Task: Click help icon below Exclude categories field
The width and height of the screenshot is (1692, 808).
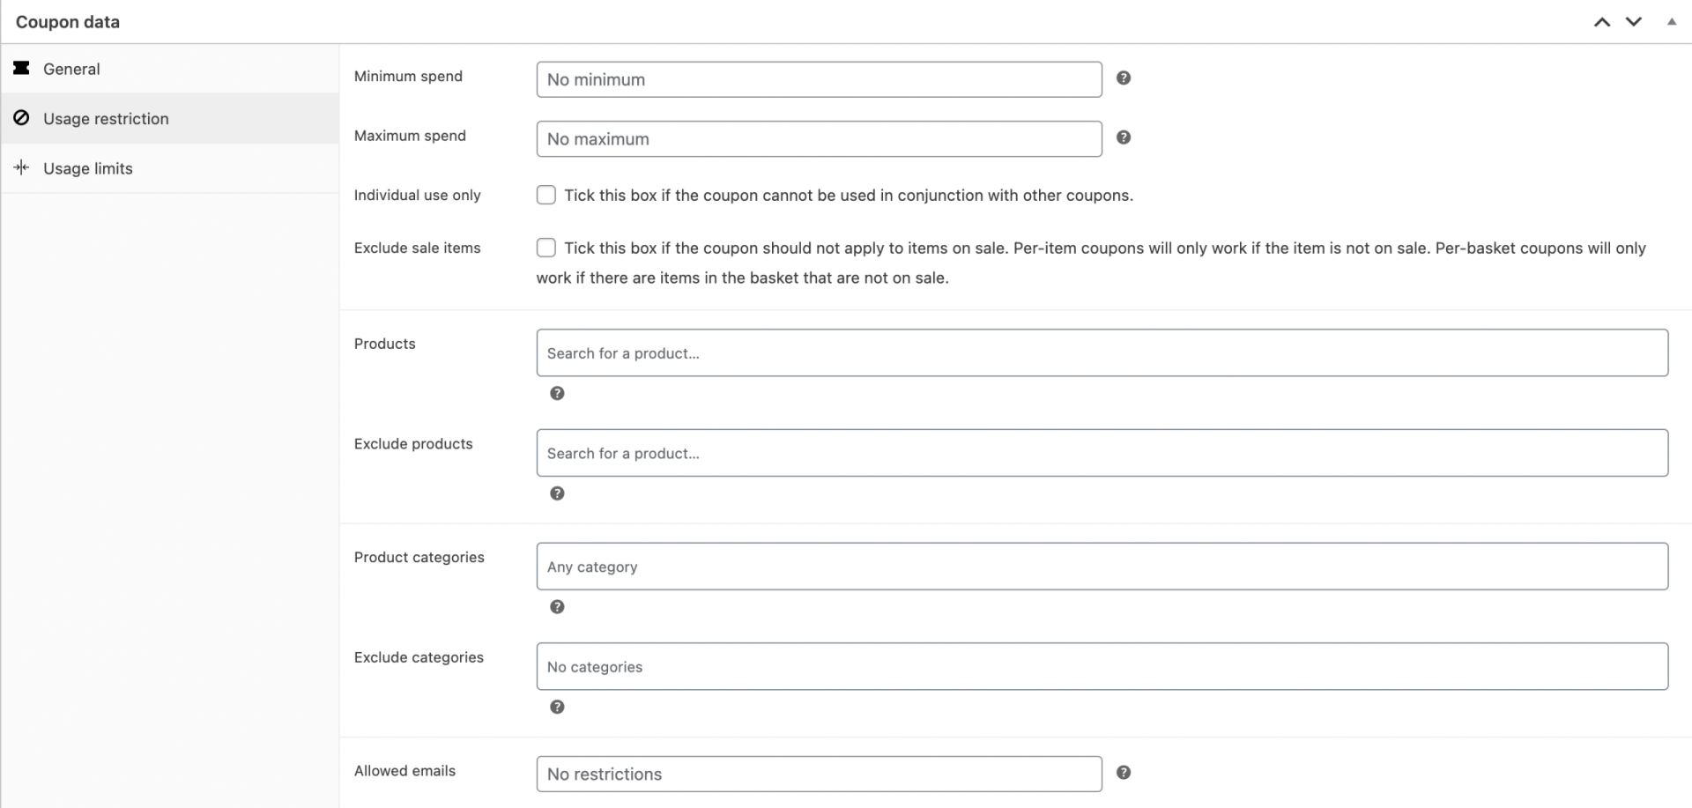Action: (x=557, y=707)
